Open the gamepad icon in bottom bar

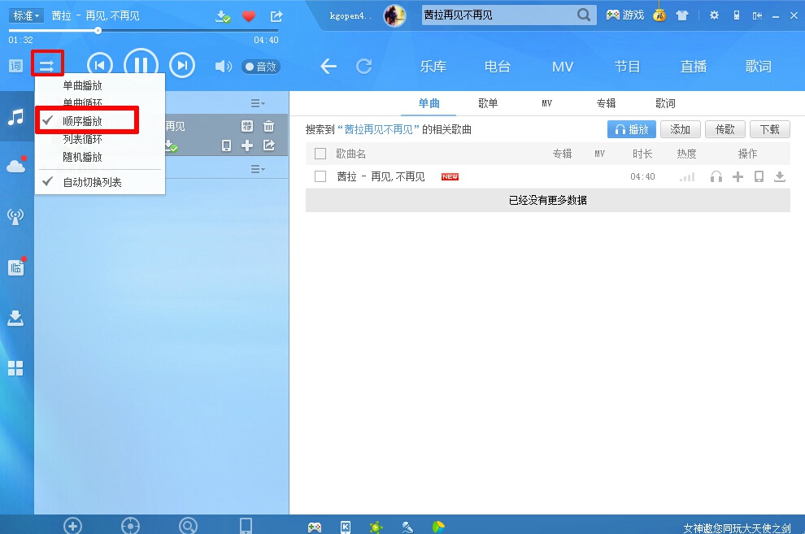tap(315, 527)
